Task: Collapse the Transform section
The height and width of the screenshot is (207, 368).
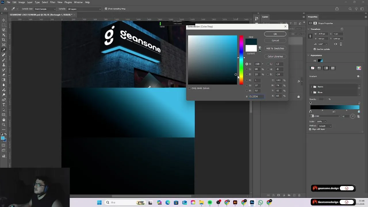Action: click(308, 29)
